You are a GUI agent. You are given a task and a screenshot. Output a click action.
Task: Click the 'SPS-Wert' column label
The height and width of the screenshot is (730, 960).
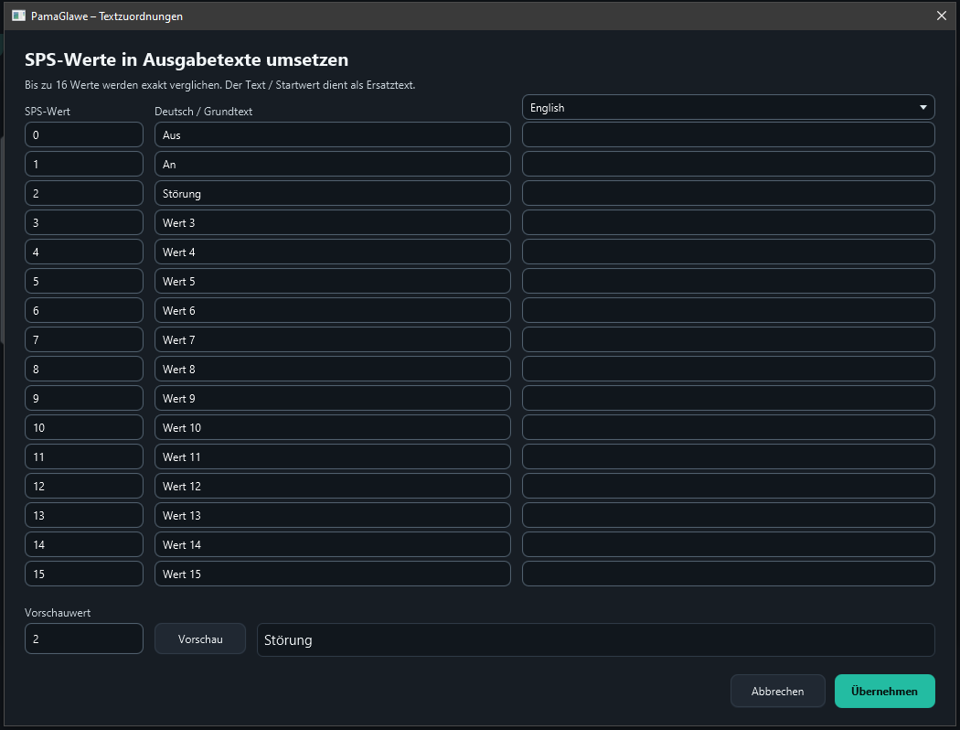(48, 112)
